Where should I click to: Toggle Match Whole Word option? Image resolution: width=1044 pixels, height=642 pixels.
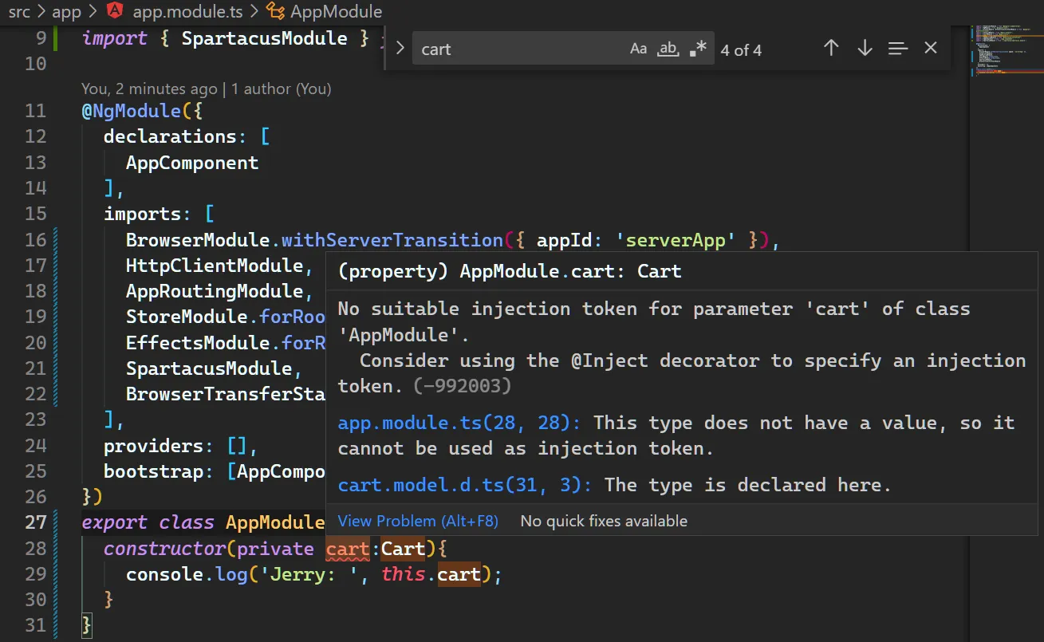[668, 49]
